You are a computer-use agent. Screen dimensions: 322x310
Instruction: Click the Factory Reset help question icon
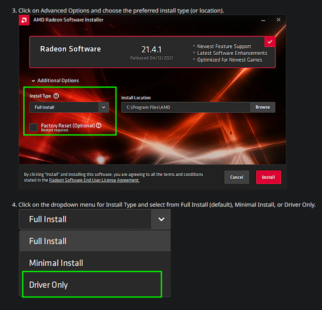99,125
